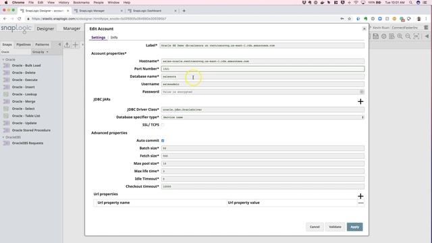Bookmark page with star icon
This screenshot has height=243, width=432.
(x=350, y=19)
